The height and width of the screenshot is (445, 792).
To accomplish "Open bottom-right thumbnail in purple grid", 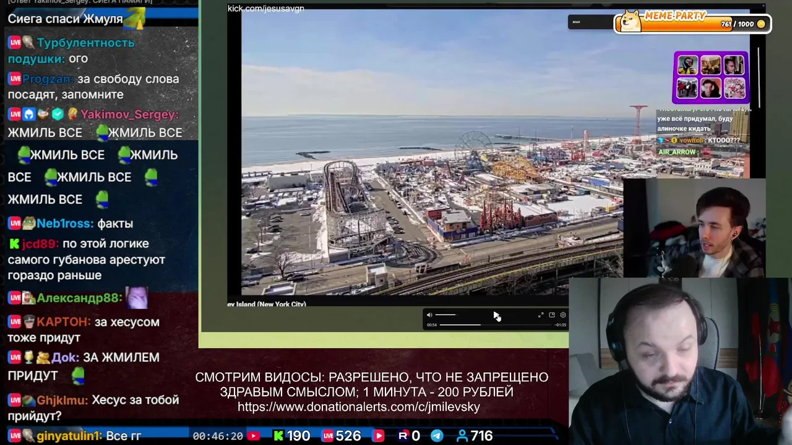I will click(734, 88).
